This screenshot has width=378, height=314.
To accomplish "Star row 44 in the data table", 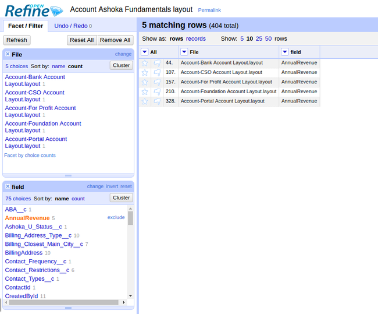I will (x=145, y=63).
